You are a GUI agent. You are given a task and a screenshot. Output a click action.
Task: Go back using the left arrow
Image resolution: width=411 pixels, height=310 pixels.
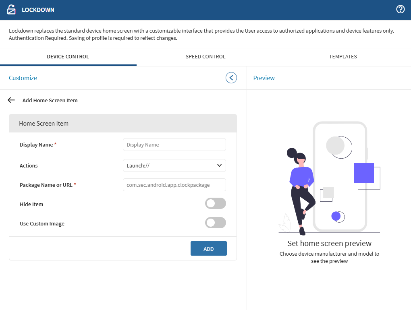(x=11, y=100)
